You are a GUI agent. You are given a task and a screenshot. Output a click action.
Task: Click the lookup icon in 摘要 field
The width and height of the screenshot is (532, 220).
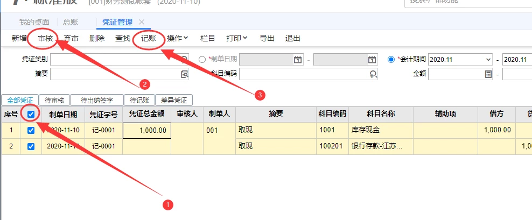click(x=184, y=74)
